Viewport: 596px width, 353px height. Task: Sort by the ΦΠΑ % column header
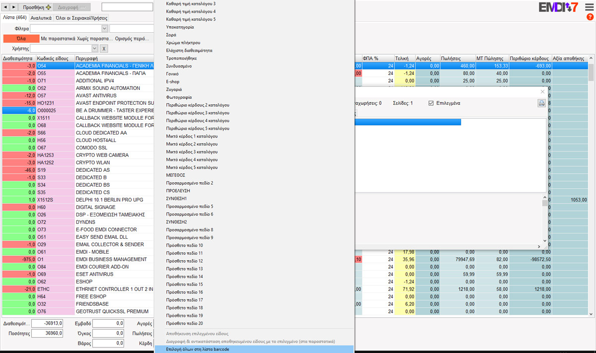(x=377, y=59)
